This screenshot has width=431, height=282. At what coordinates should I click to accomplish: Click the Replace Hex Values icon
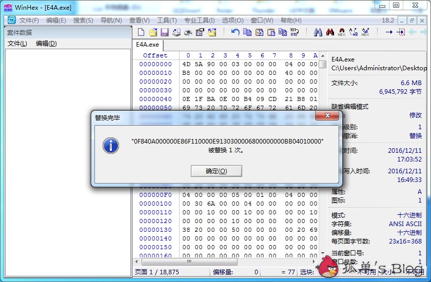[x=365, y=32]
